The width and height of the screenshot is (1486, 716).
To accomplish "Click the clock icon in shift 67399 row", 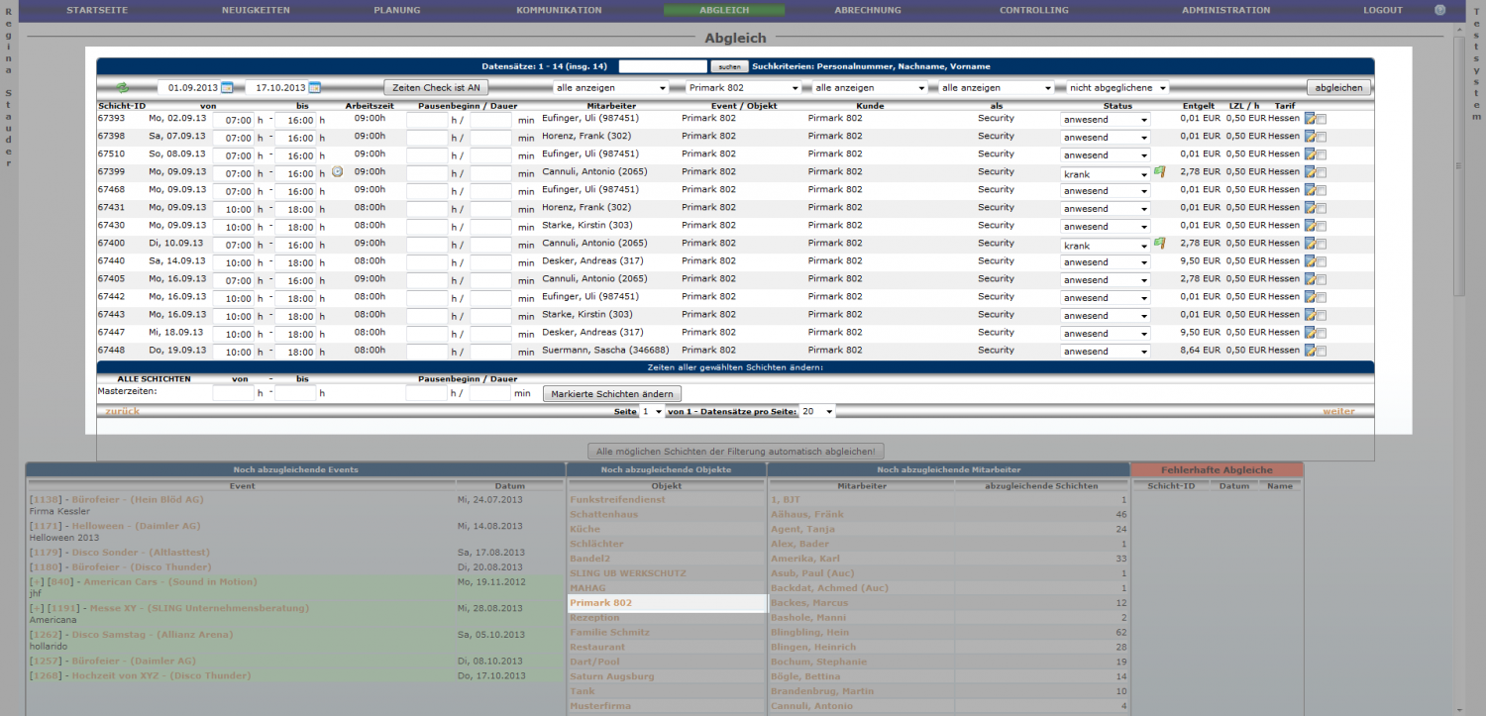I will (337, 172).
